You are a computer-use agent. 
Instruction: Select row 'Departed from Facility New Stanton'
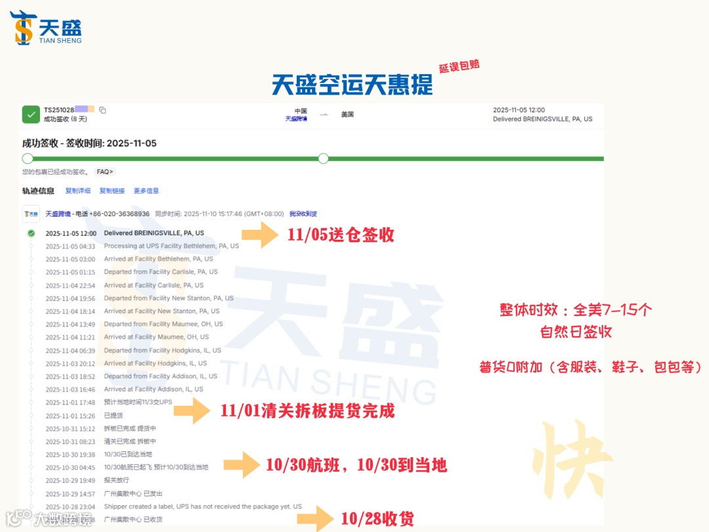click(x=139, y=299)
